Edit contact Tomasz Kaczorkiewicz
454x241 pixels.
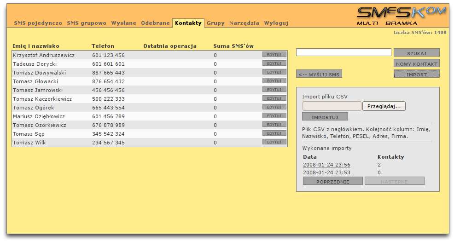274,98
